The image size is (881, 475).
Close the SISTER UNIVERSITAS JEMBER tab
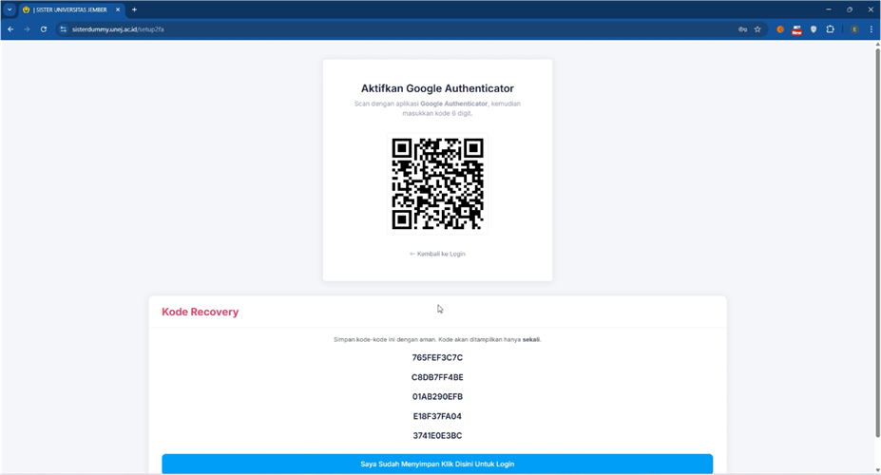pyautogui.click(x=118, y=9)
